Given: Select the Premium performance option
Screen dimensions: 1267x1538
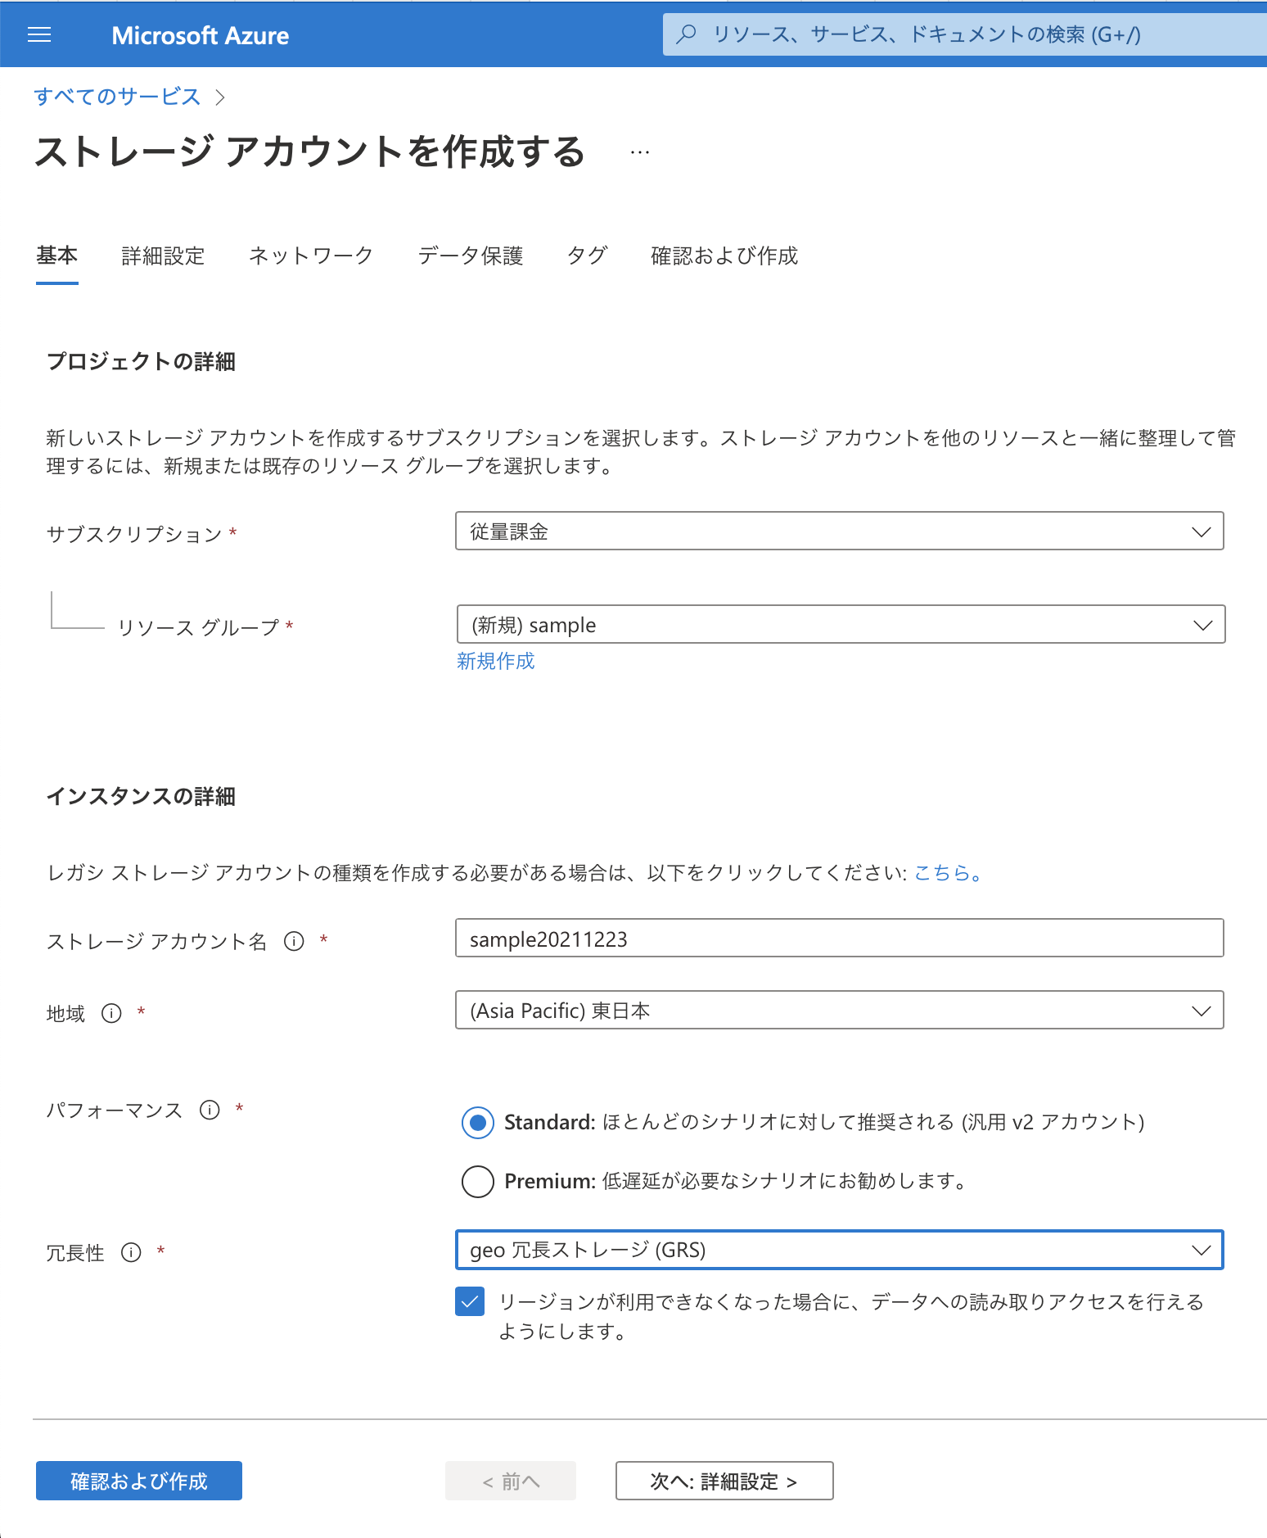Looking at the screenshot, I should point(477,1182).
